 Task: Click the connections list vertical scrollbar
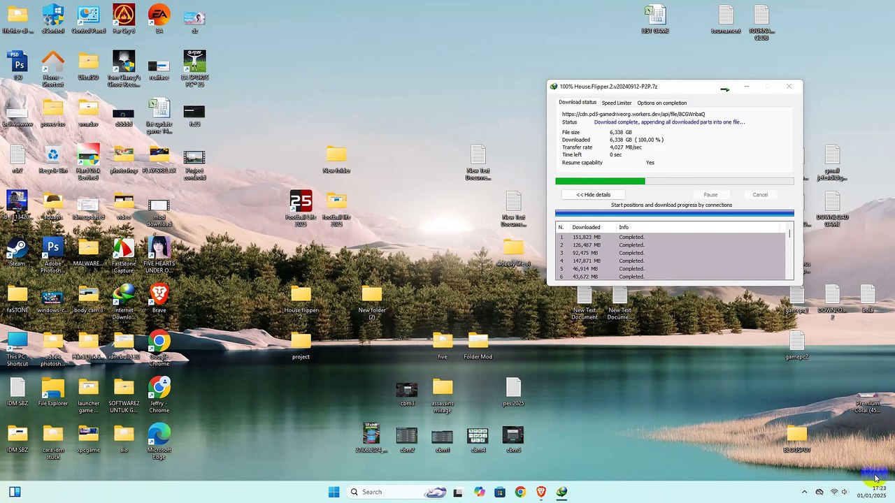point(790,251)
